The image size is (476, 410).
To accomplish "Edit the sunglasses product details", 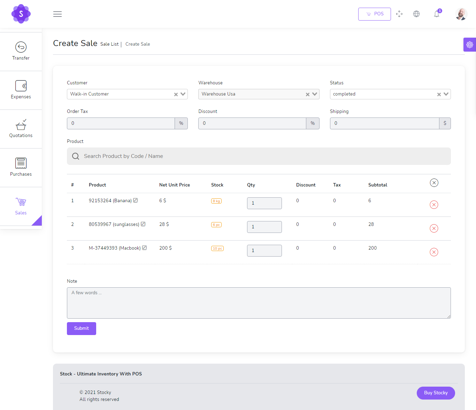I will point(143,224).
